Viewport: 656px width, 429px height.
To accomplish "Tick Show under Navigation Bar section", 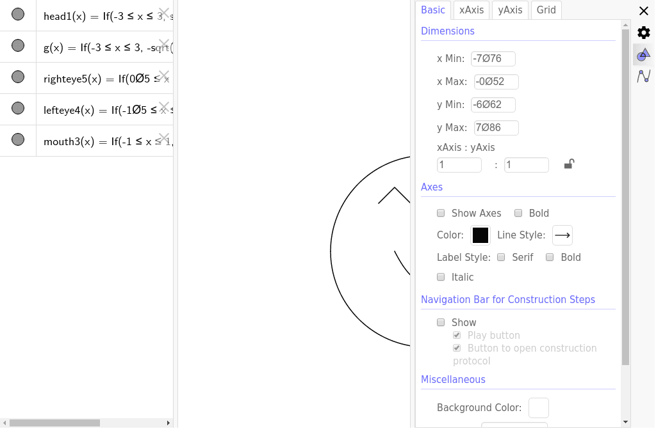I will [x=441, y=322].
